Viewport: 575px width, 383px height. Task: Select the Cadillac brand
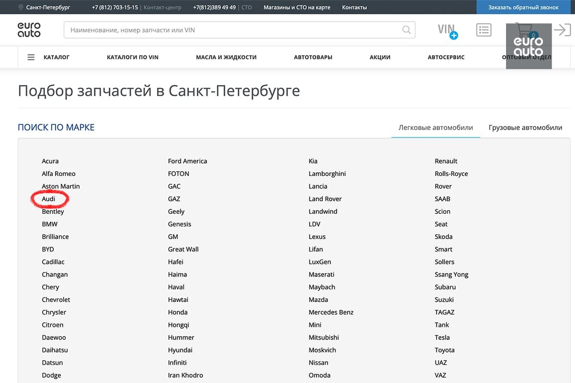[53, 262]
